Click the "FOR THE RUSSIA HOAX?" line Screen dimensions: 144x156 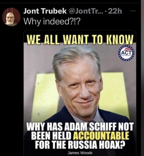pos(80,145)
